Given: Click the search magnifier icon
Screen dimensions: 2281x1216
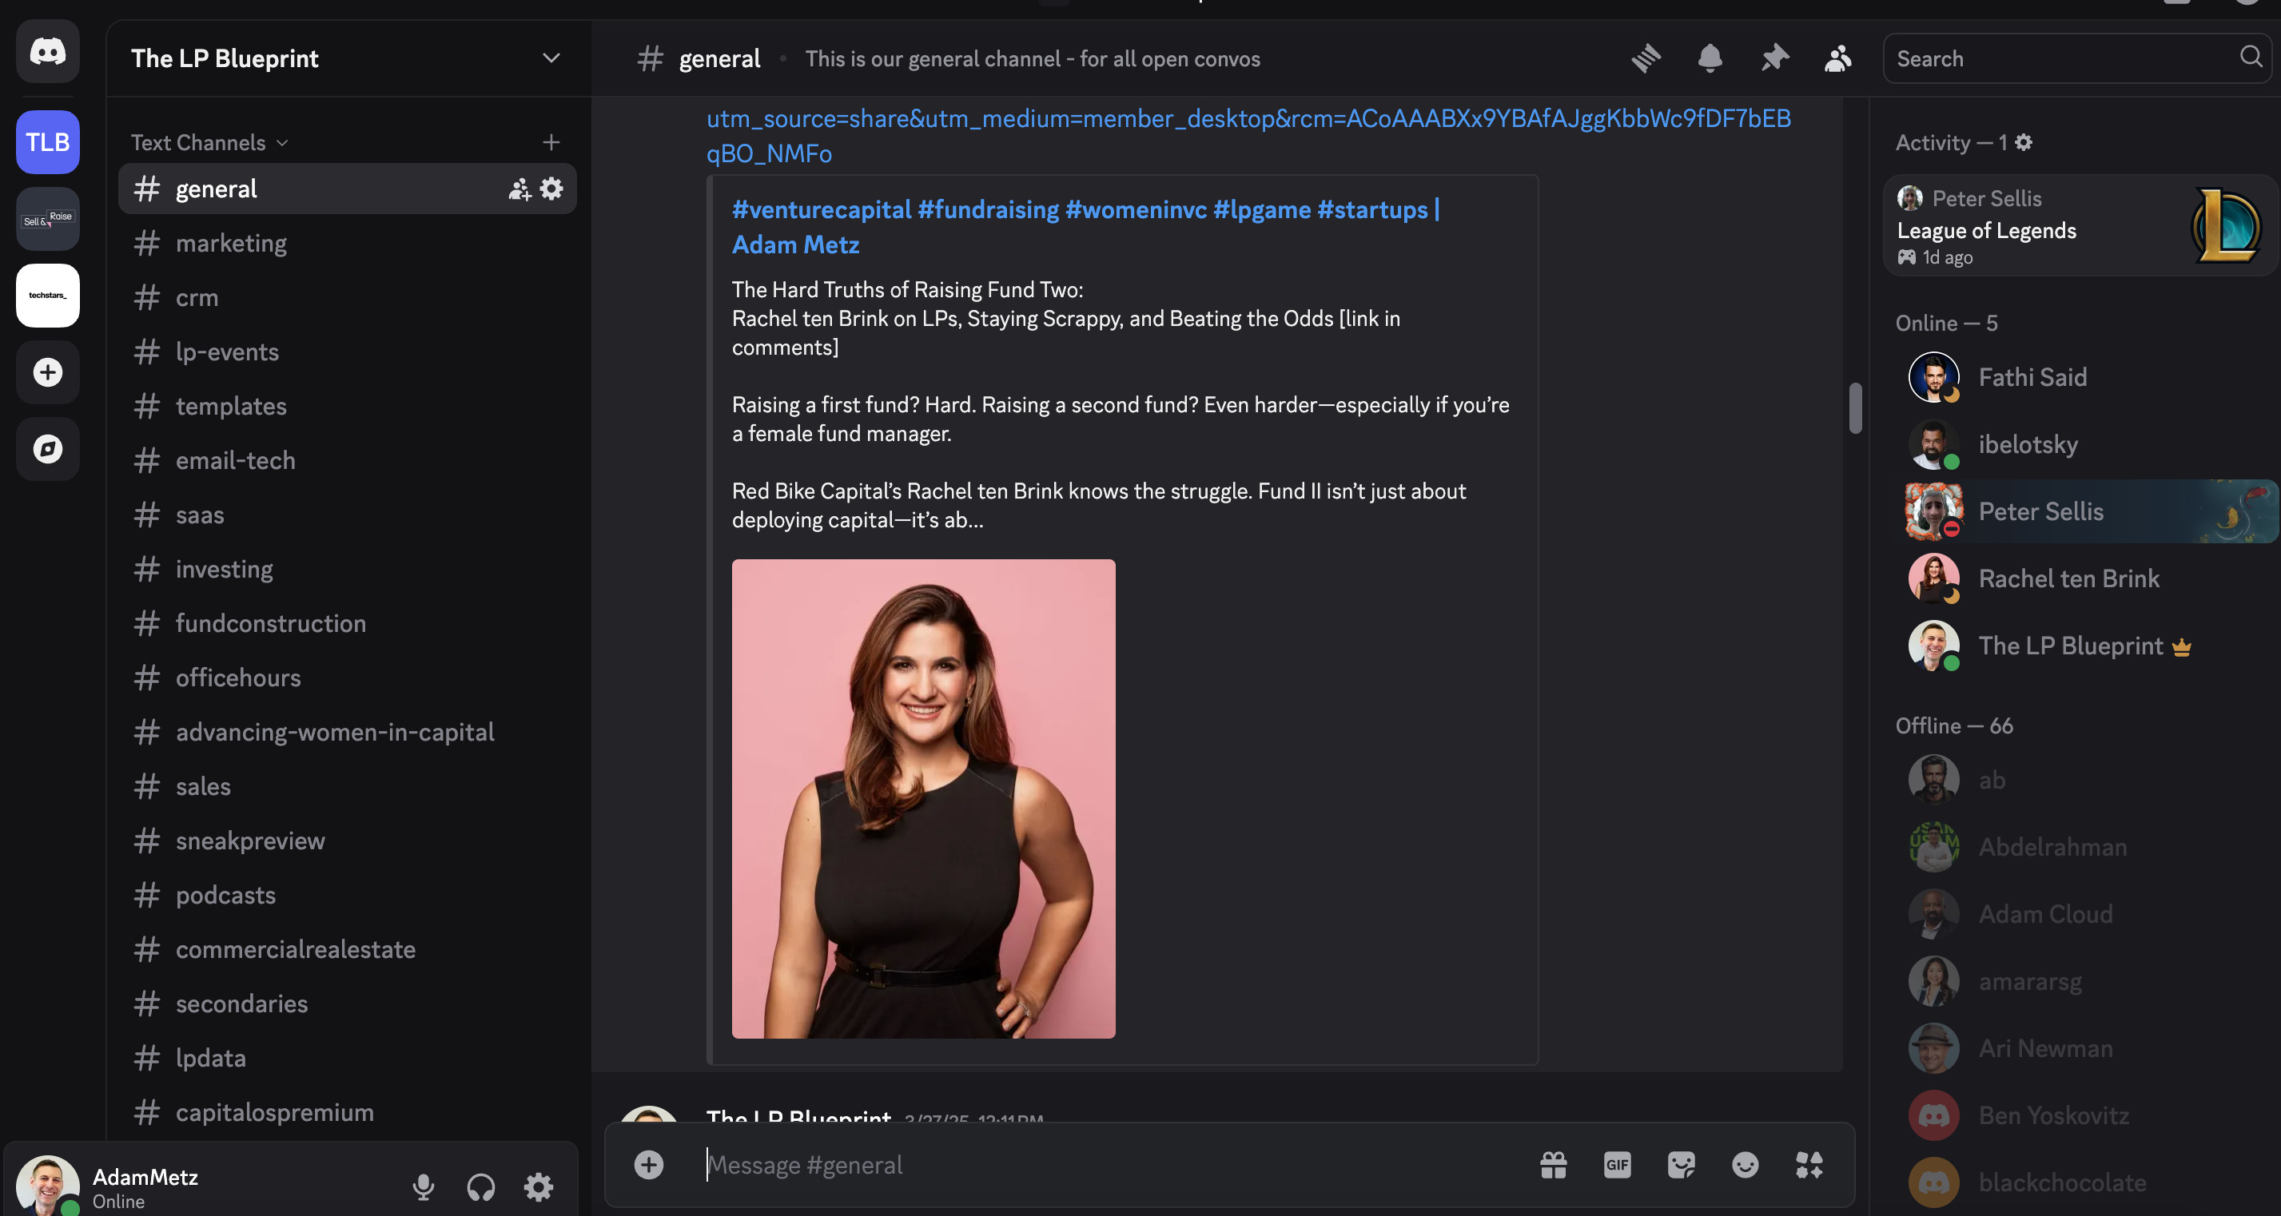Looking at the screenshot, I should click(2251, 58).
